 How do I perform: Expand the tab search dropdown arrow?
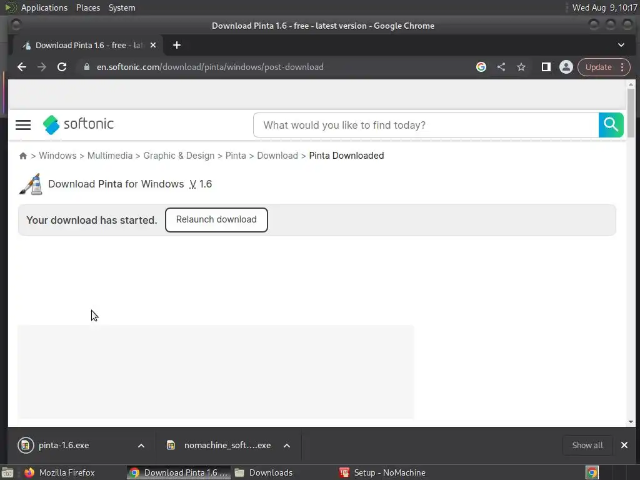621,45
